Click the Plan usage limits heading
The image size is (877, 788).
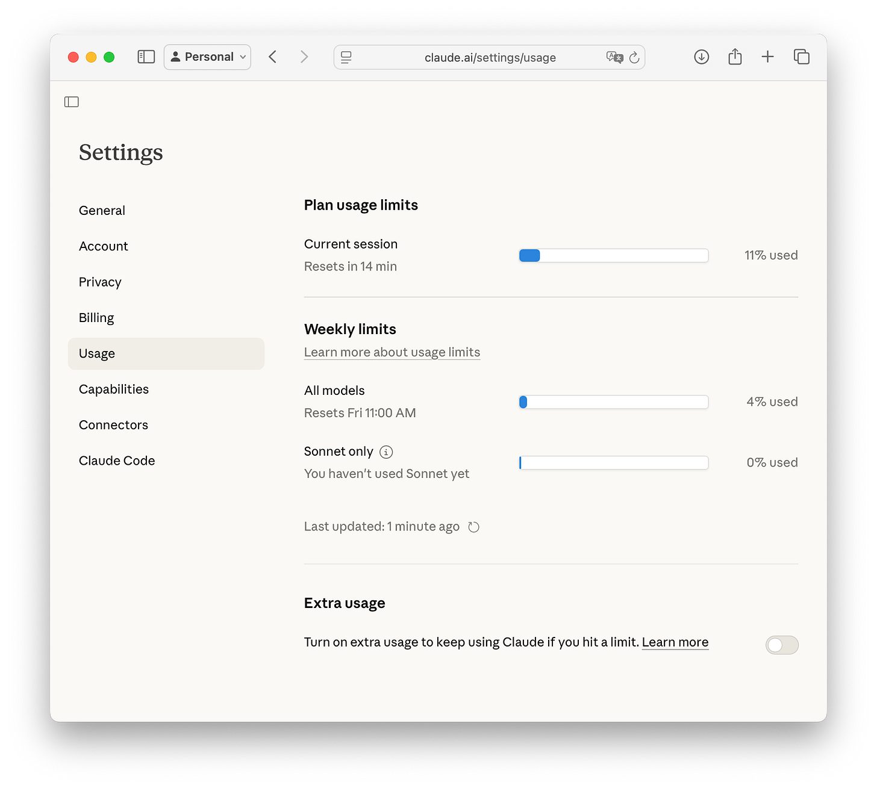(x=361, y=205)
